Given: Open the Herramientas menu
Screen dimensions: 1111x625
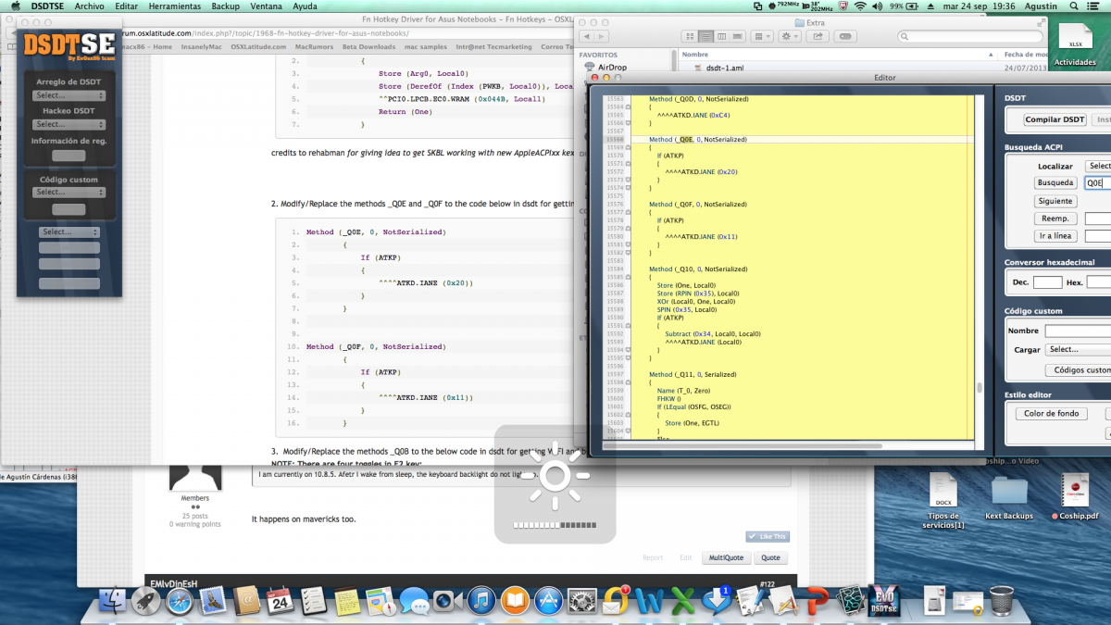Looking at the screenshot, I should pos(174,6).
